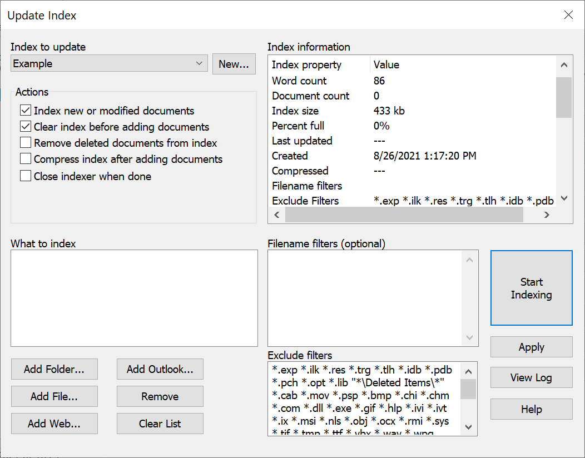
Task: Select the Compressed row
Action: [x=412, y=171]
